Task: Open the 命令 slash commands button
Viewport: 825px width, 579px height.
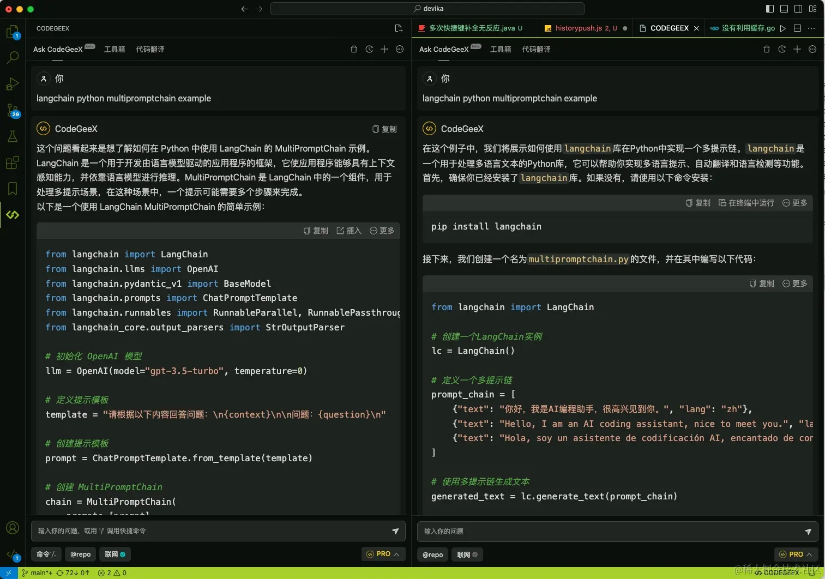Action: (x=46, y=554)
